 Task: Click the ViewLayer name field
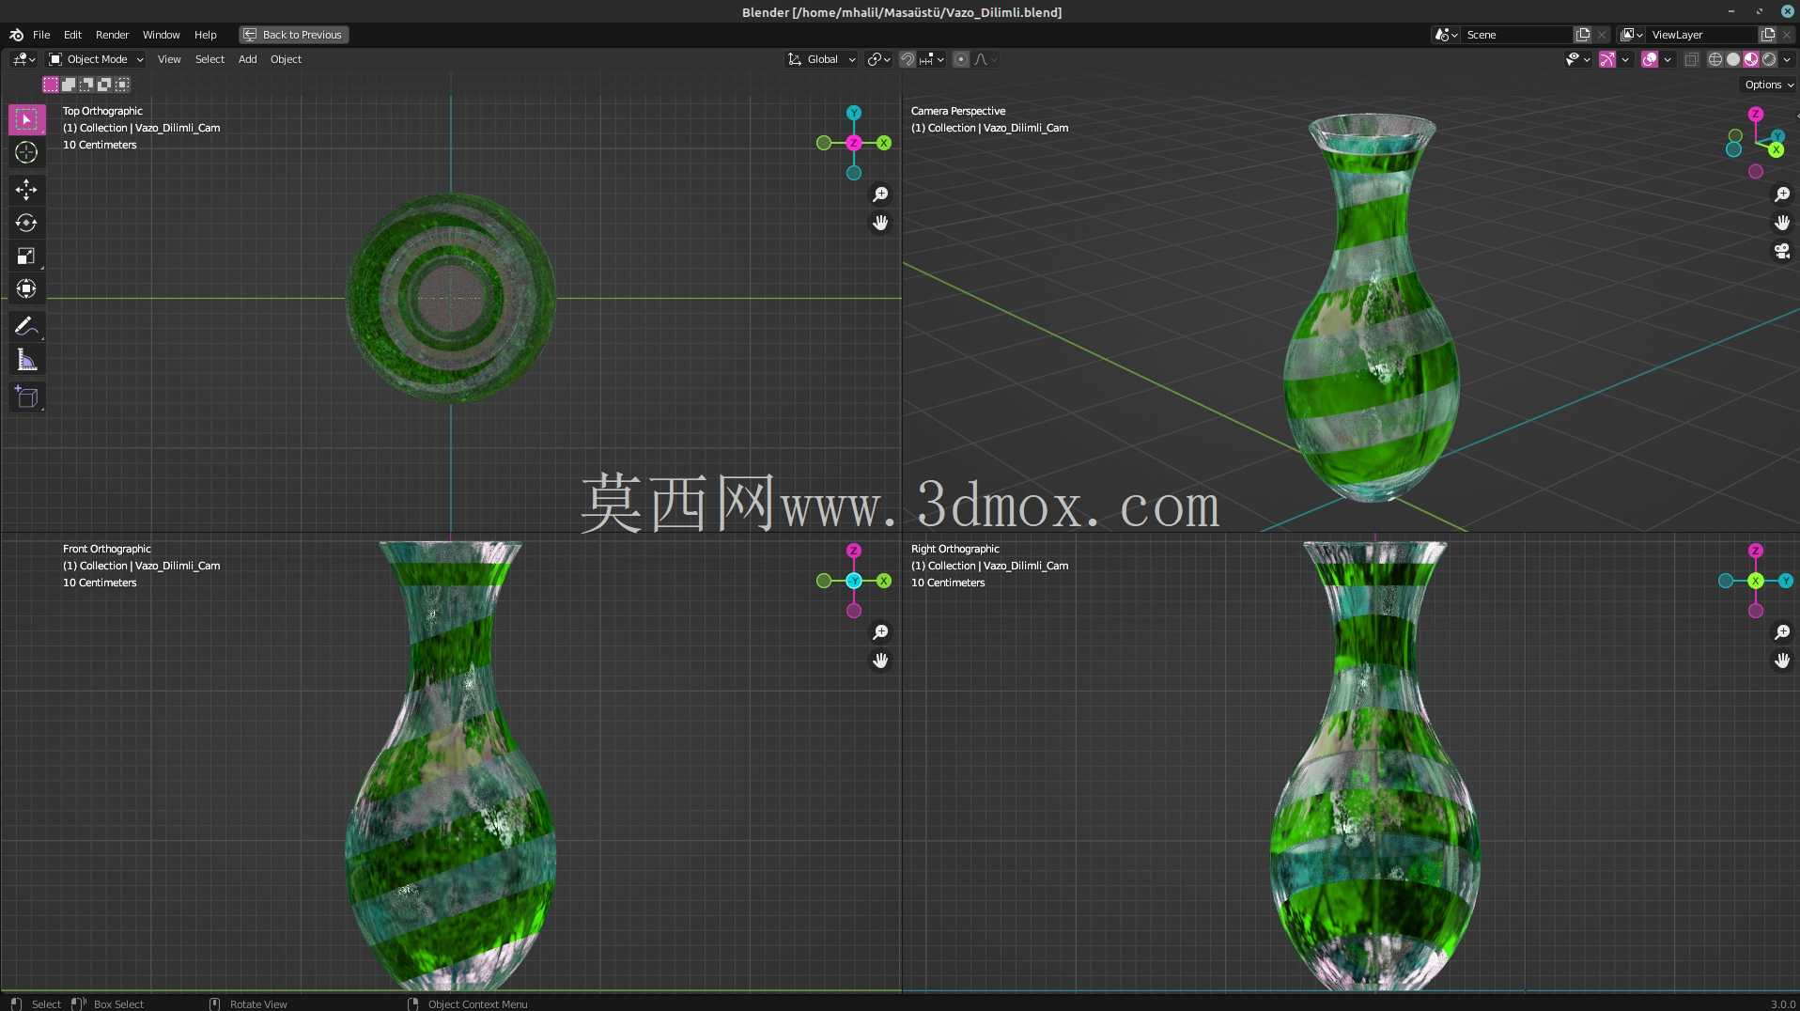(x=1700, y=35)
